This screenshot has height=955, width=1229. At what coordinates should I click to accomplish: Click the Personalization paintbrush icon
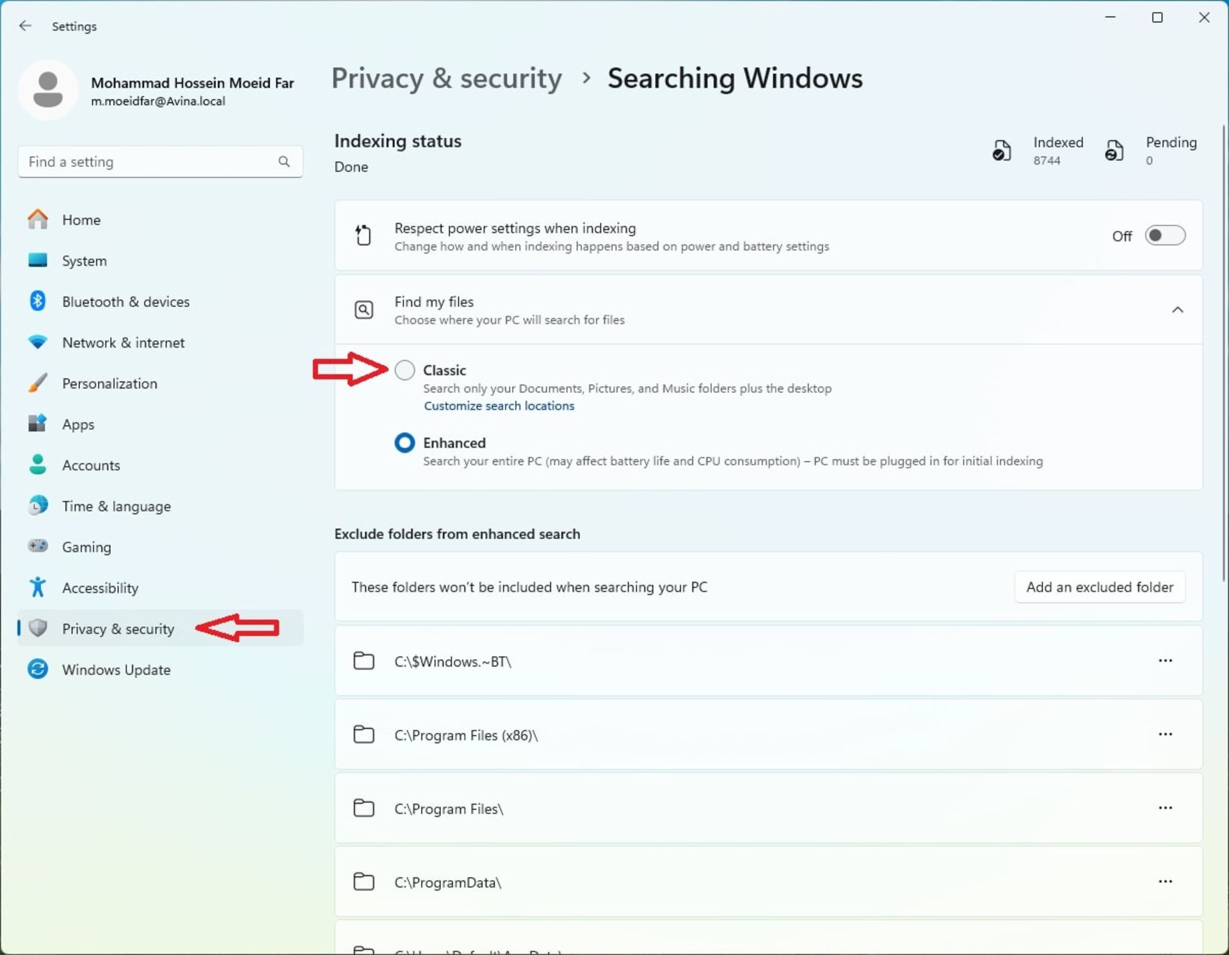38,383
